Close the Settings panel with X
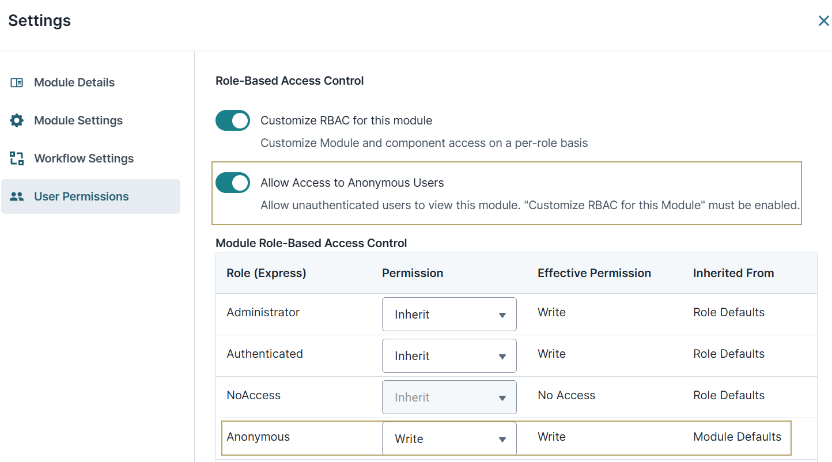The width and height of the screenshot is (832, 462). click(x=823, y=21)
